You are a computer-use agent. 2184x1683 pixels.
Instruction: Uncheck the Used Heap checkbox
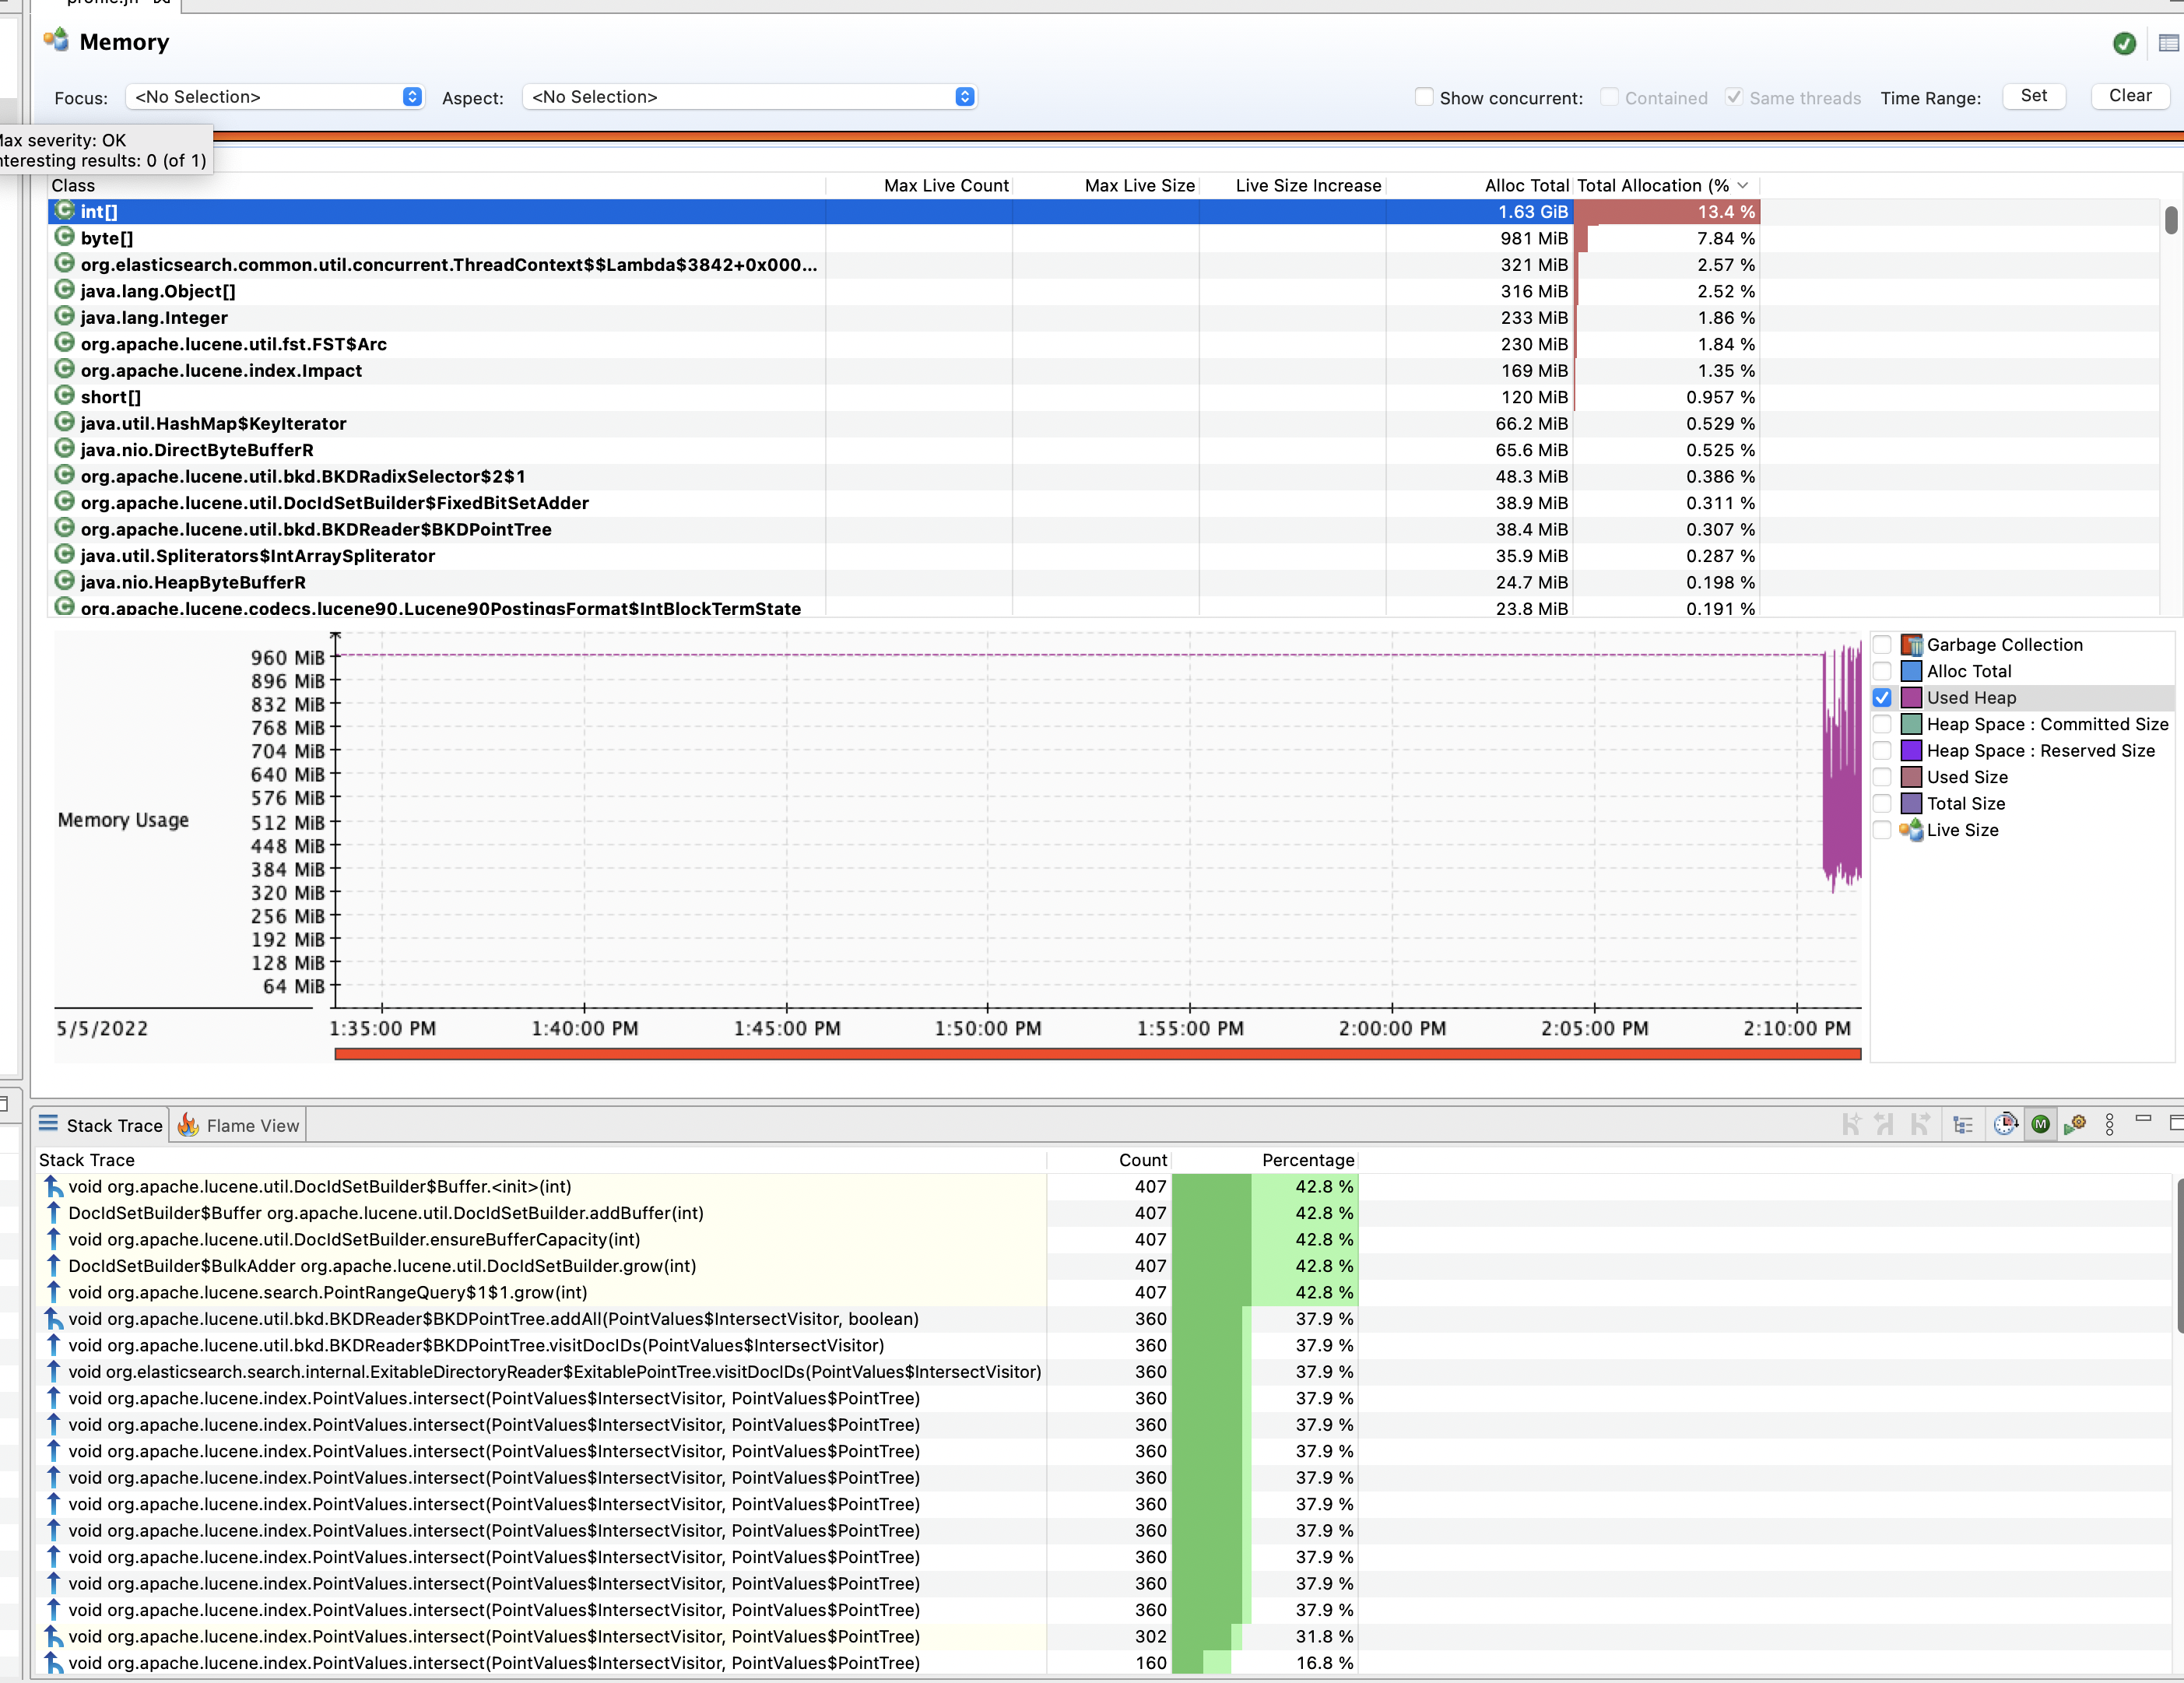[x=1882, y=698]
